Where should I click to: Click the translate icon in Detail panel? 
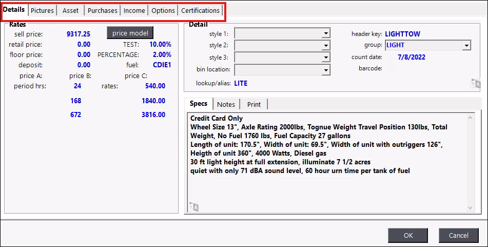tap(475, 84)
